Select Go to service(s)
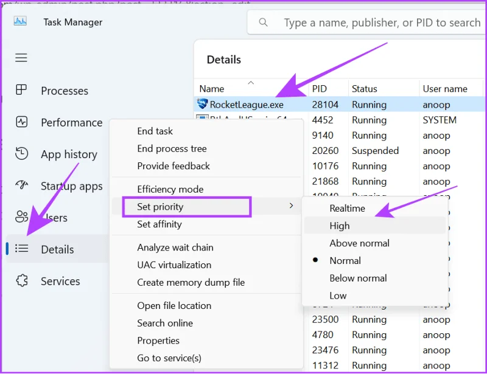The width and height of the screenshot is (487, 374). [169, 358]
